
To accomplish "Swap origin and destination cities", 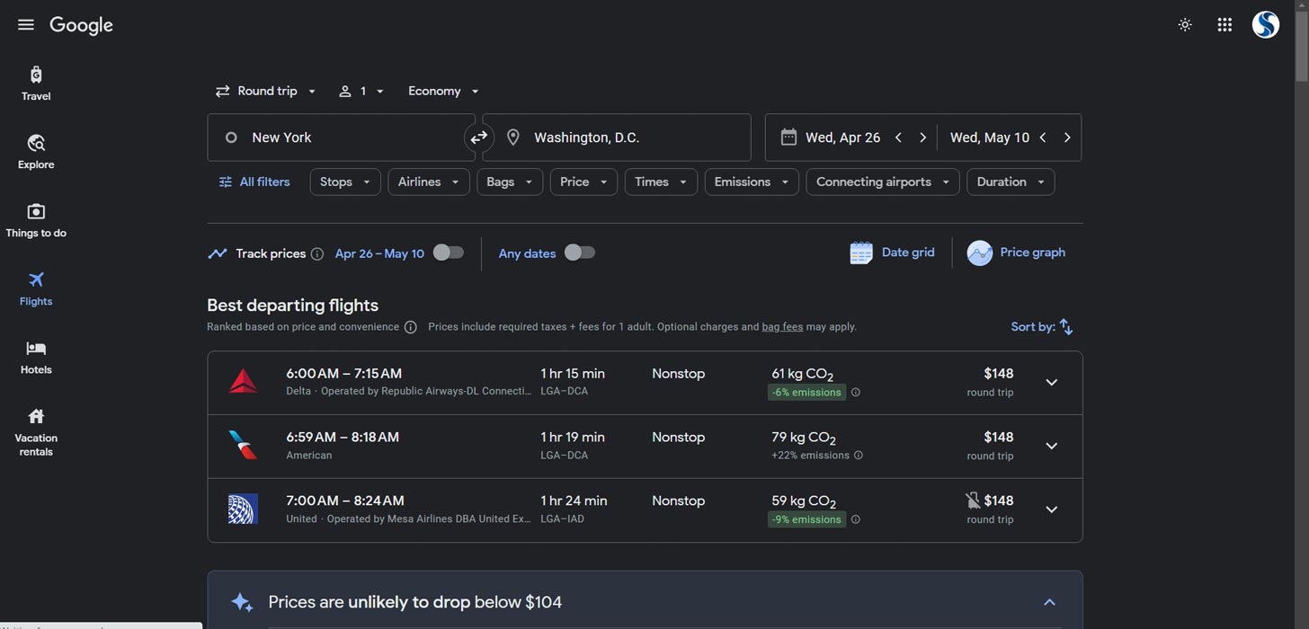I will [479, 137].
